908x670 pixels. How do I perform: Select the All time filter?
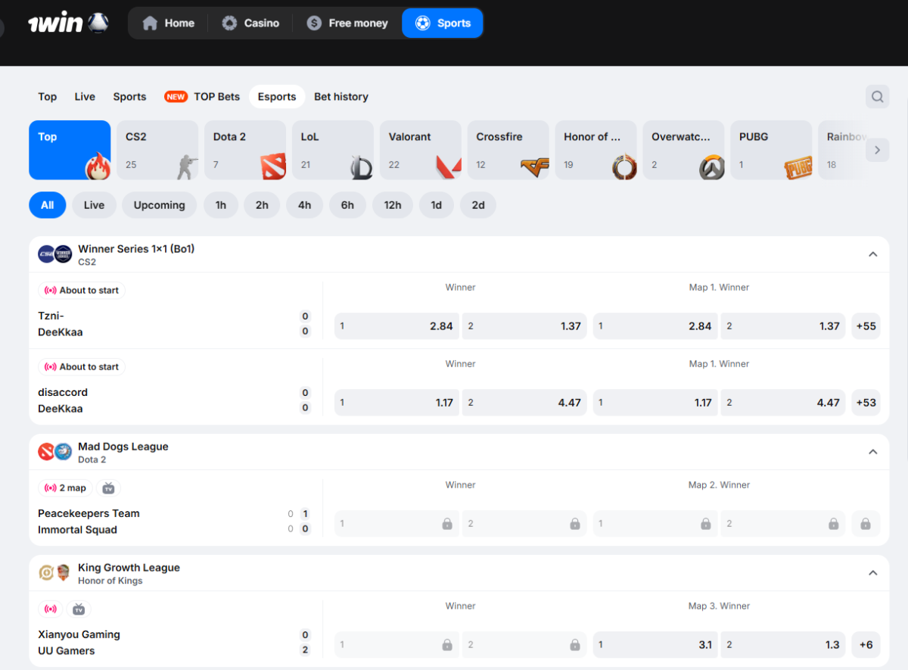[x=48, y=205]
